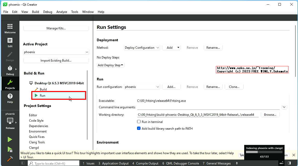The width and height of the screenshot is (298, 166).
Task: Start debugging with the Debug Run icon
Action: 10,150
